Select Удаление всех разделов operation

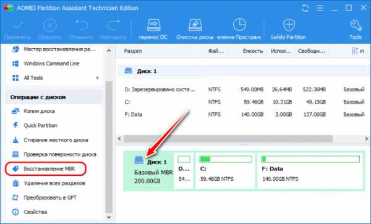pos(48,183)
